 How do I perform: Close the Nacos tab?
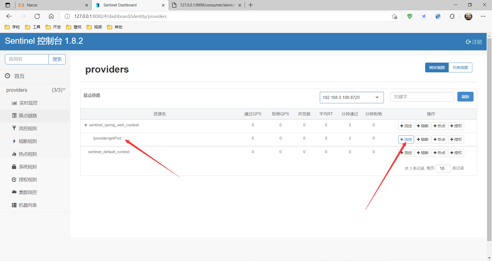click(x=87, y=5)
